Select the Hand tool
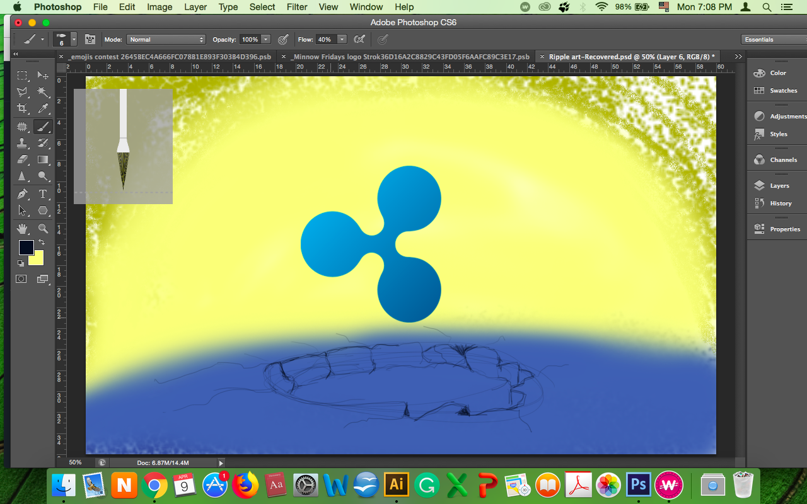This screenshot has width=807, height=504. tap(22, 228)
